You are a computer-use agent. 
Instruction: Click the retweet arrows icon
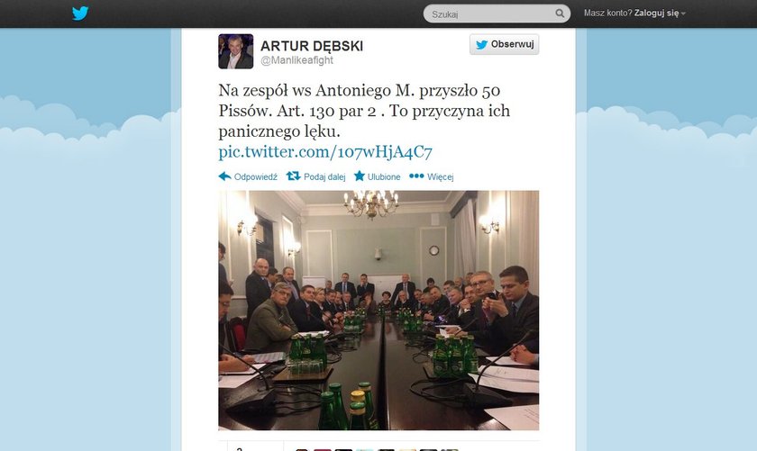[293, 176]
